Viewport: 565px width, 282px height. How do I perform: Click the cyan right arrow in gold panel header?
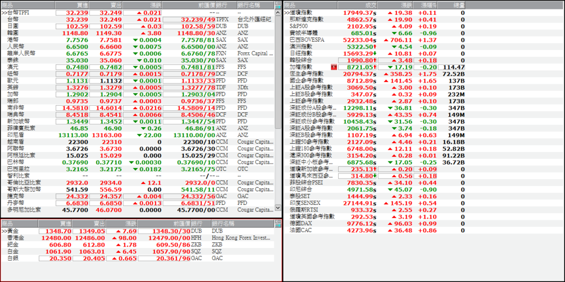(x=278, y=225)
